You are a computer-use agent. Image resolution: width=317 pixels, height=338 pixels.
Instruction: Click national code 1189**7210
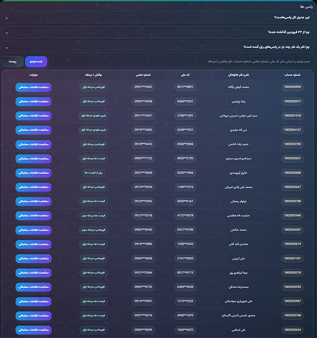tap(185, 187)
